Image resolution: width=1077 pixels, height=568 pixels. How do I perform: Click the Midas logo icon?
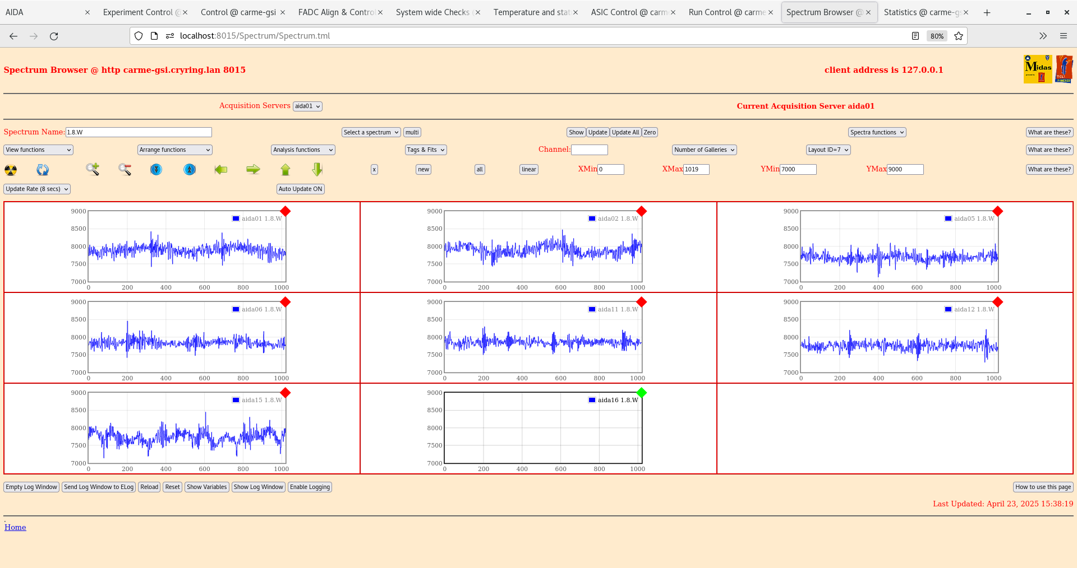[x=1037, y=68]
